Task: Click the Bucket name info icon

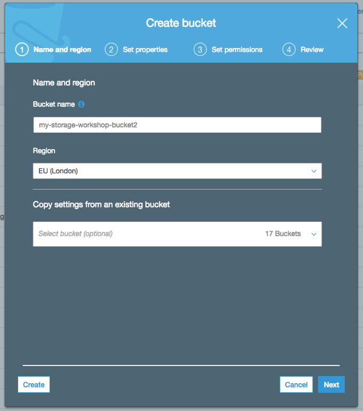Action: point(81,104)
